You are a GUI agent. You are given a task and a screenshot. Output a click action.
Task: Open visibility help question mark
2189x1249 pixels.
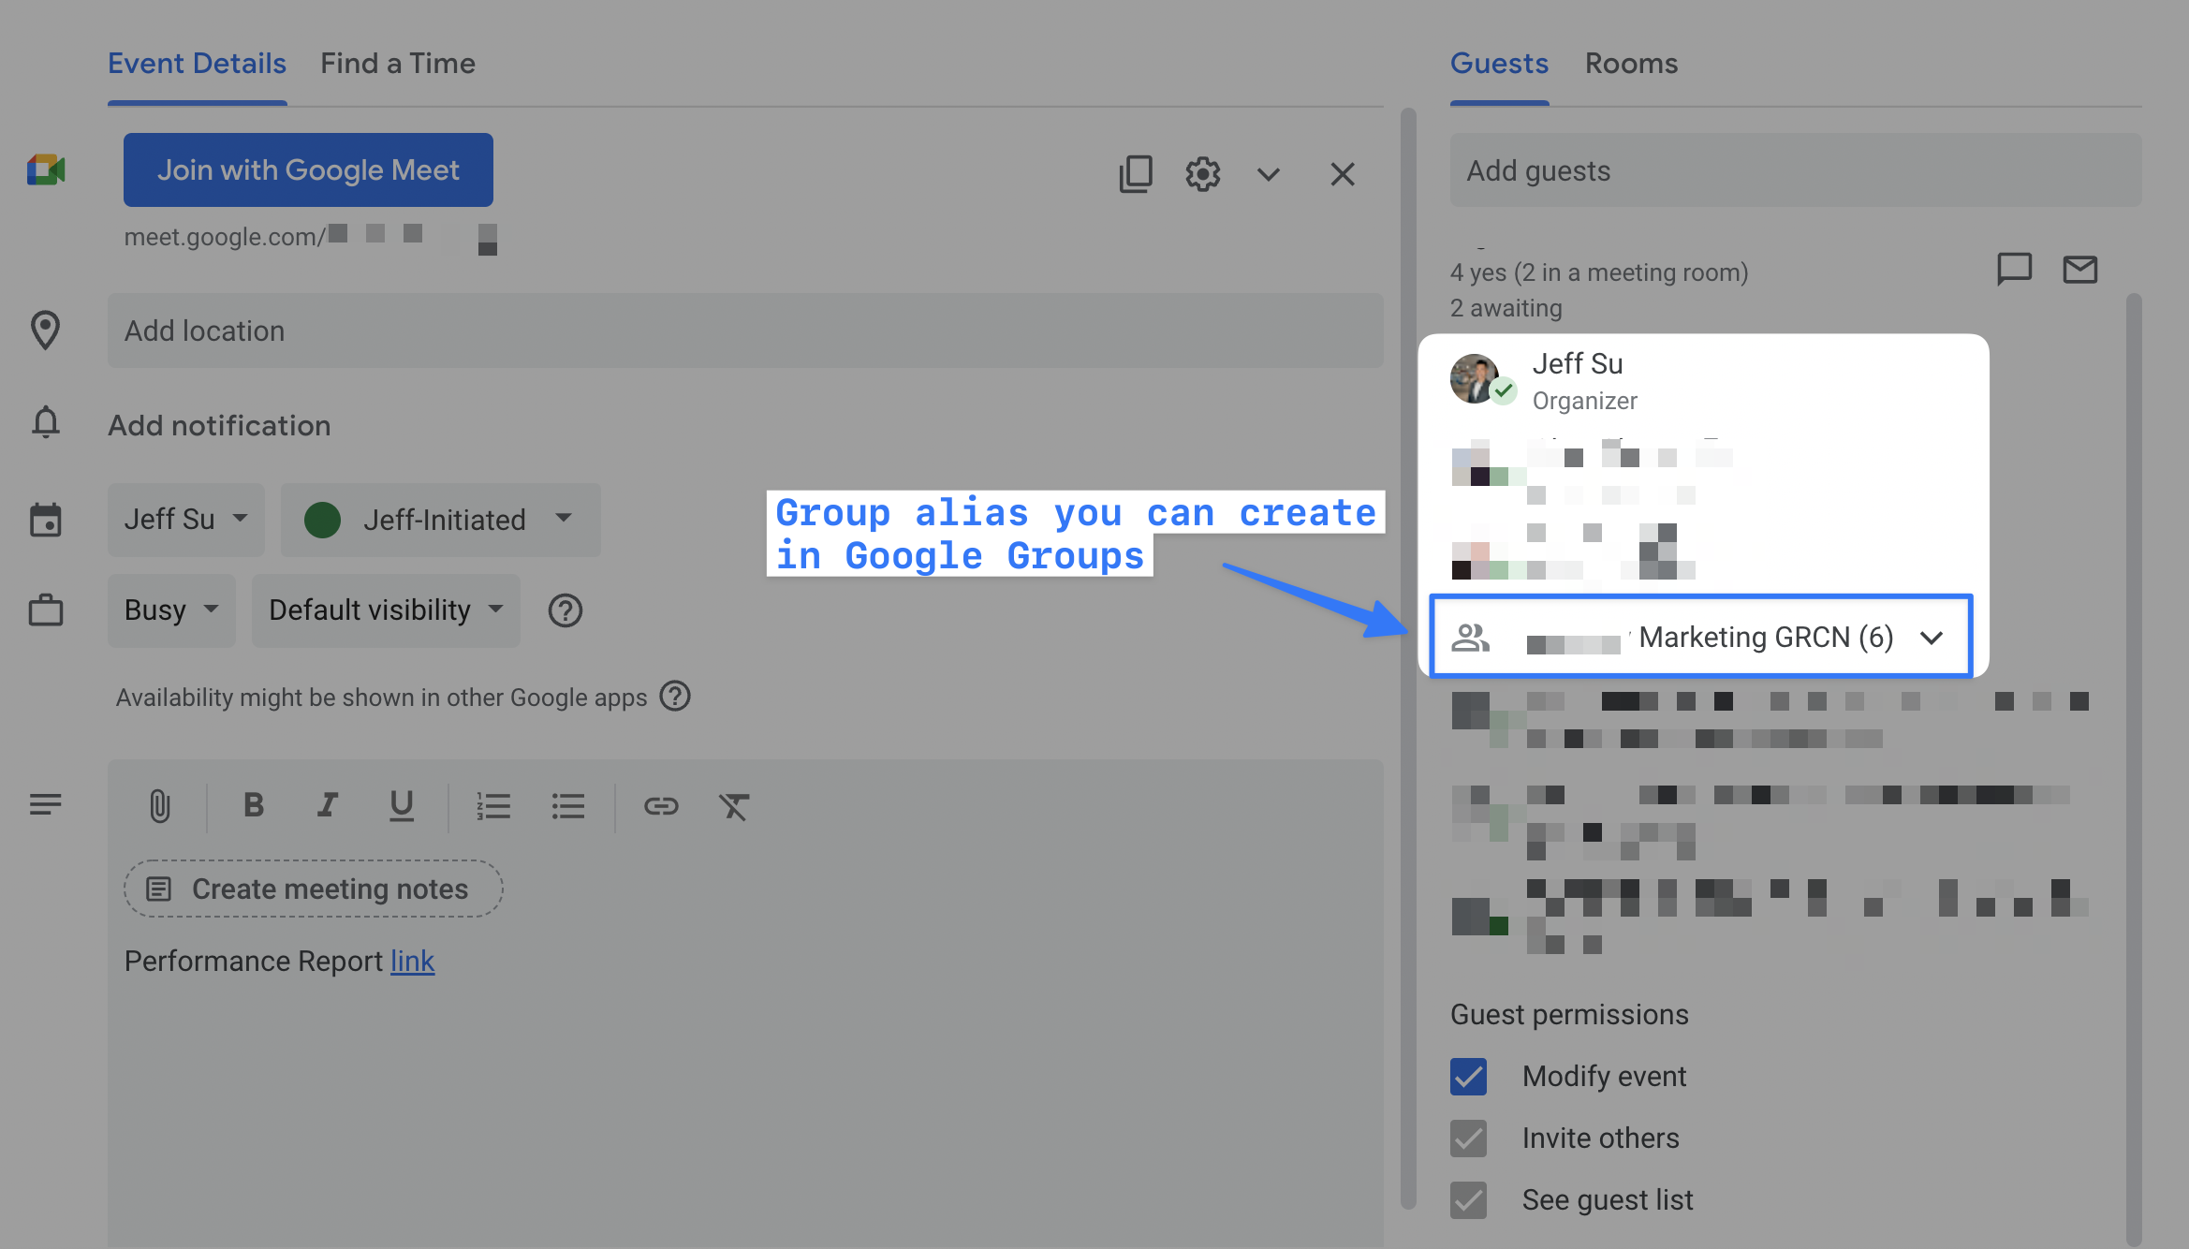tap(566, 610)
